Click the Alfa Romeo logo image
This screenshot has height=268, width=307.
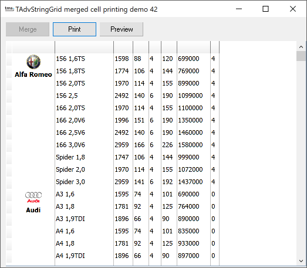pyautogui.click(x=33, y=62)
